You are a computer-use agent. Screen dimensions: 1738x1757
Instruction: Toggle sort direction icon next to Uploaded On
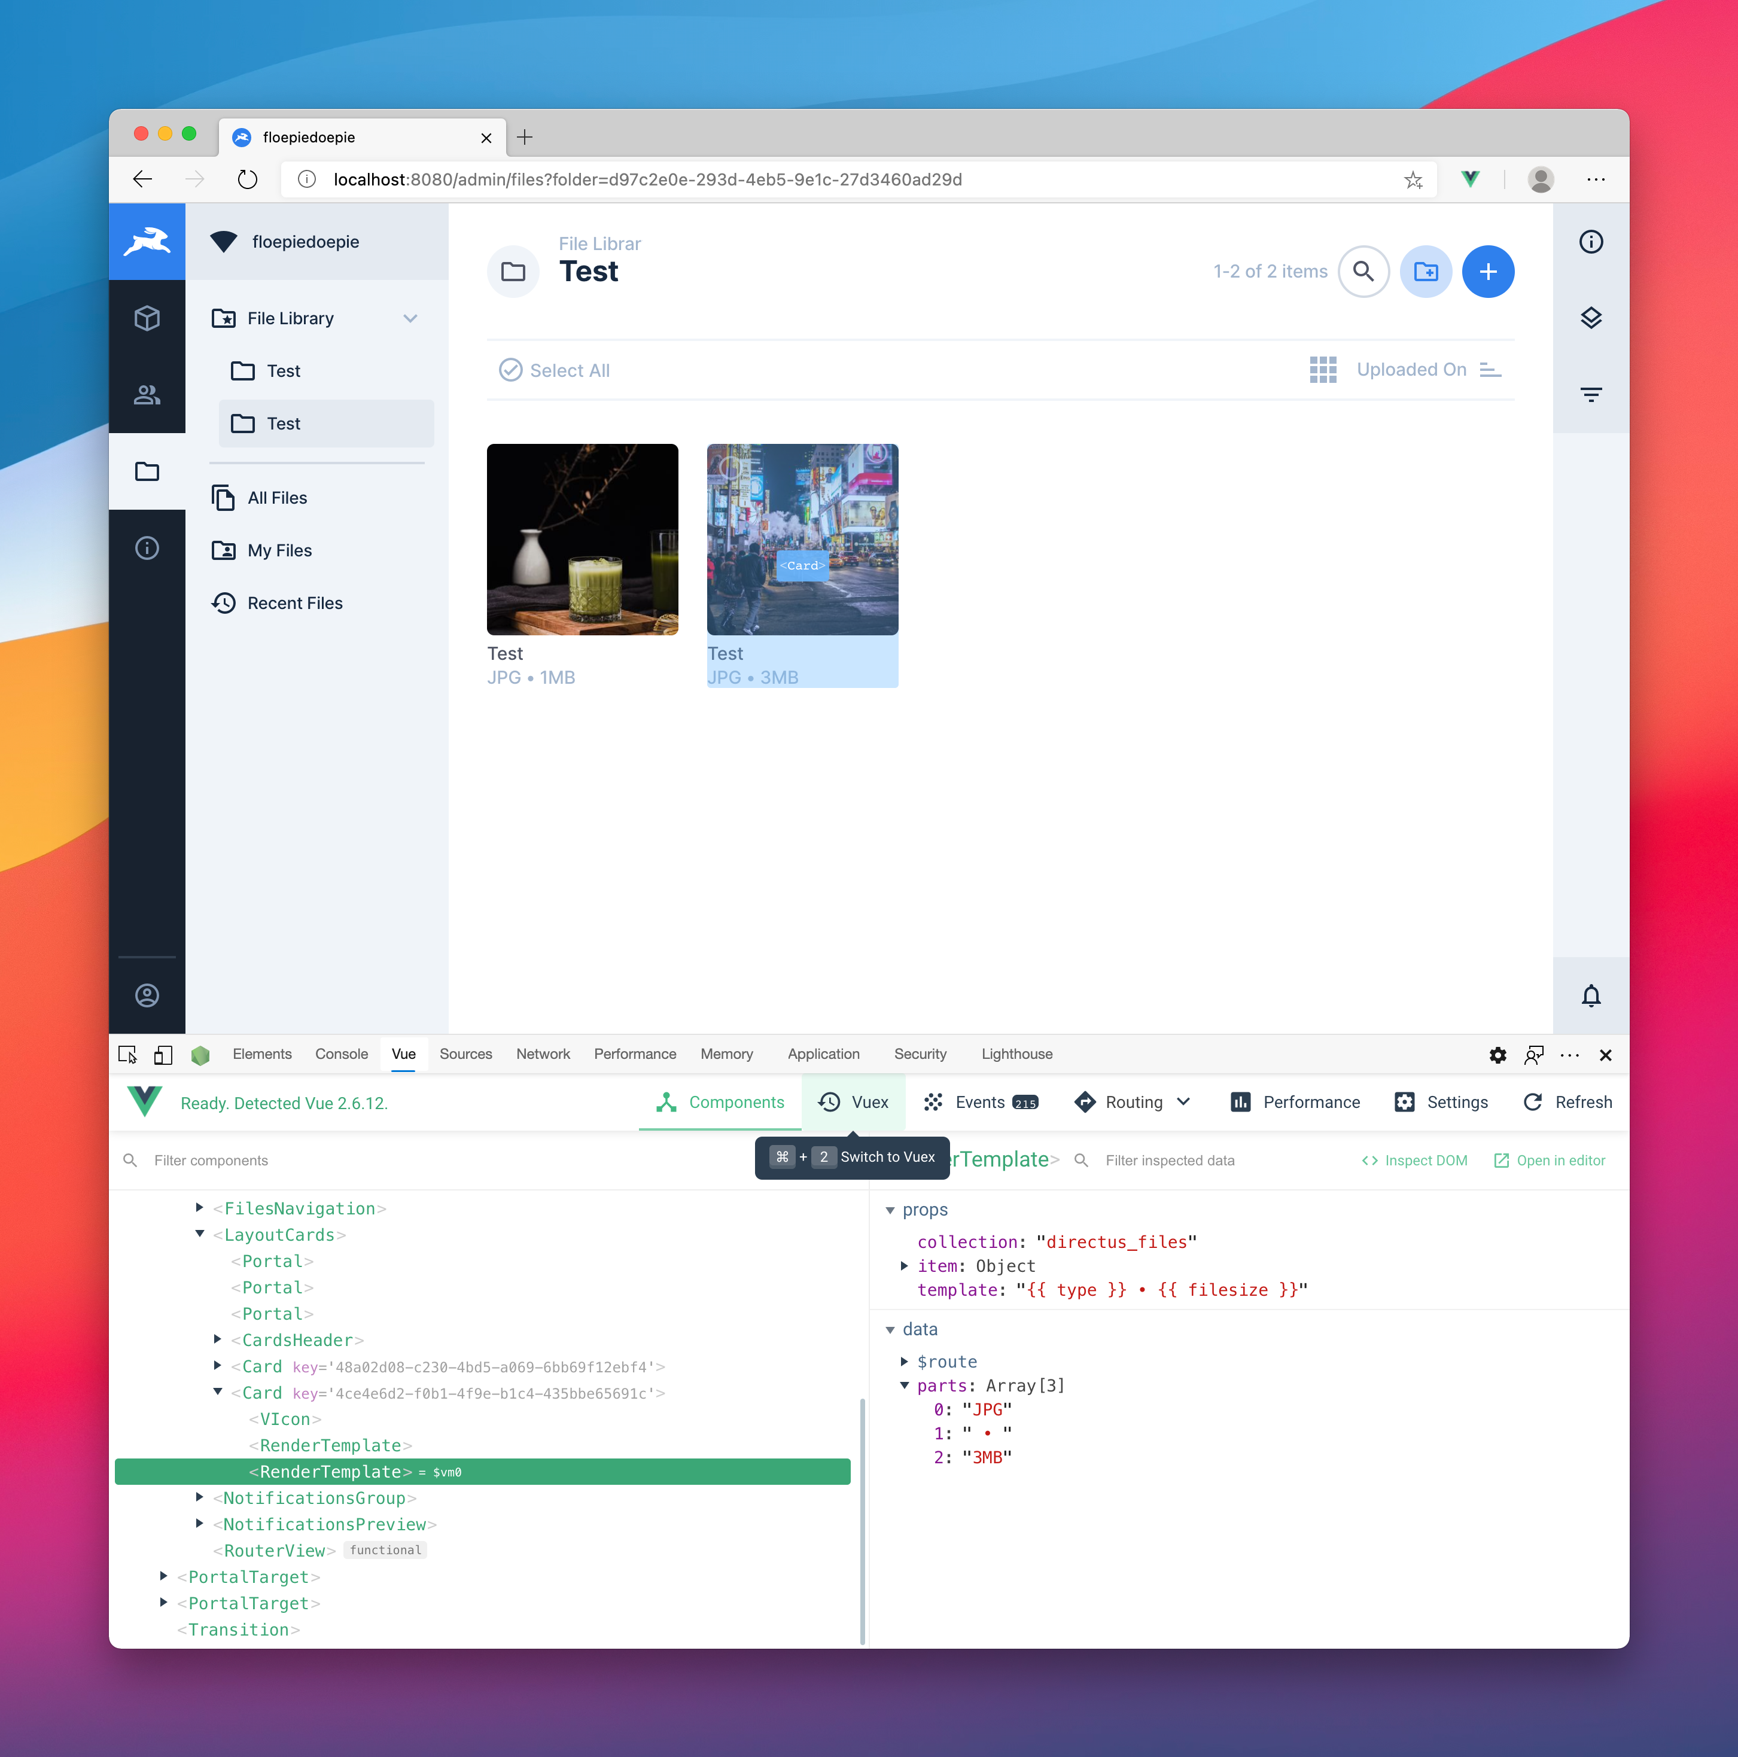coord(1490,369)
